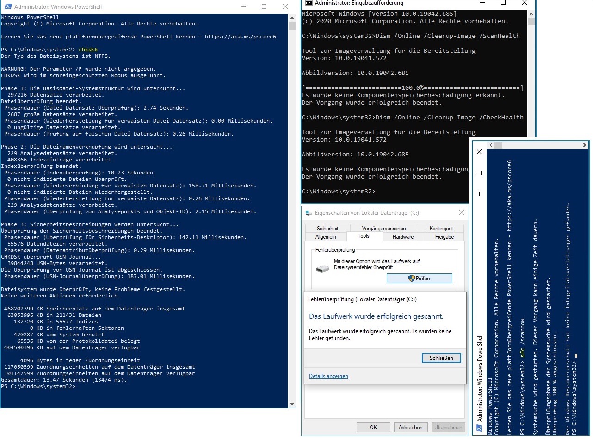Close the left PowerShell window
This screenshot has height=440, width=593.
tap(285, 7)
